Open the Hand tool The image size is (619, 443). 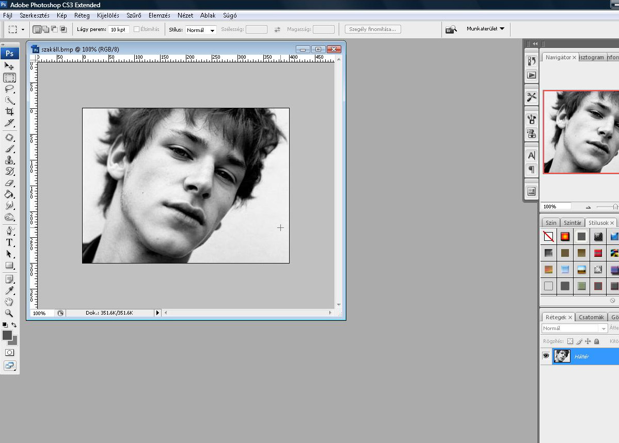(9, 302)
